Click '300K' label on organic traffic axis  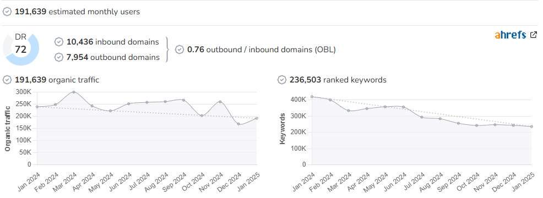pos(24,92)
